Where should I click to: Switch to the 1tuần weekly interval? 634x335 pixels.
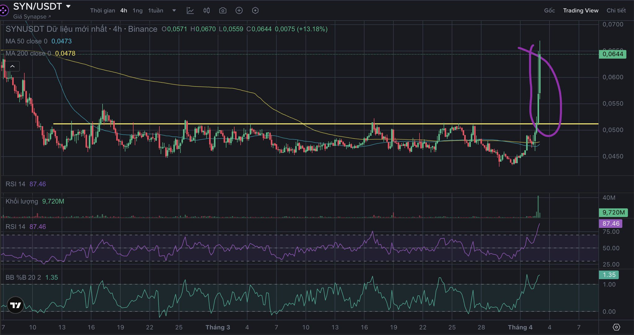coord(155,11)
